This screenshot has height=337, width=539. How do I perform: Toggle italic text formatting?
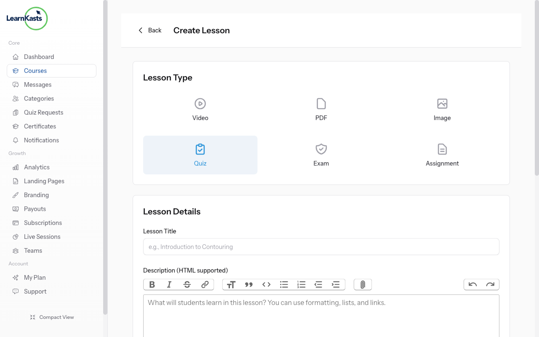[169, 285]
